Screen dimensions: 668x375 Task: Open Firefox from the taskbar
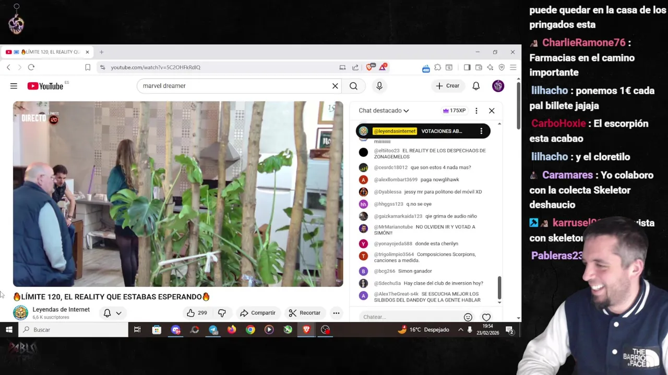[232, 330]
